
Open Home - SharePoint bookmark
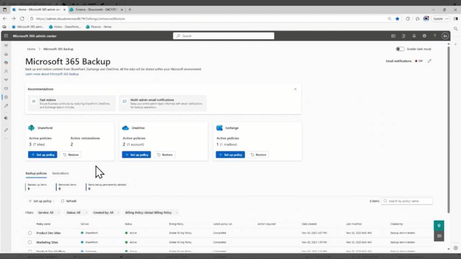click(x=65, y=27)
